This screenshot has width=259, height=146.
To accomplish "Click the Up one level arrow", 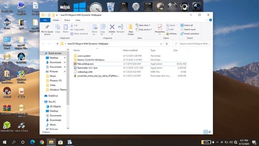I will pyautogui.click(x=57, y=44).
